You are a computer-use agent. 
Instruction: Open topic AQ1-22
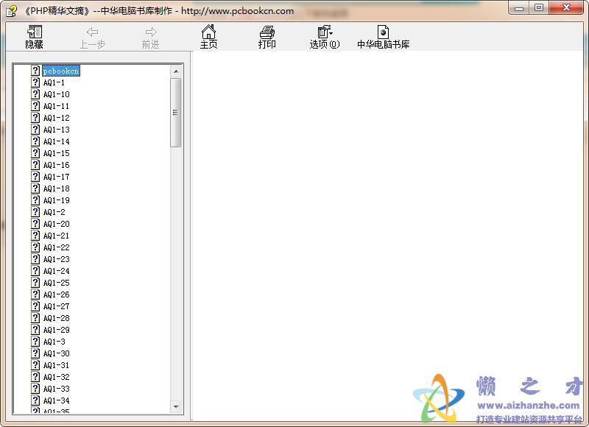tap(57, 247)
